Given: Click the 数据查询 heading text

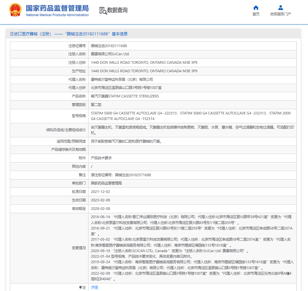Looking at the screenshot, I should coord(117,10).
